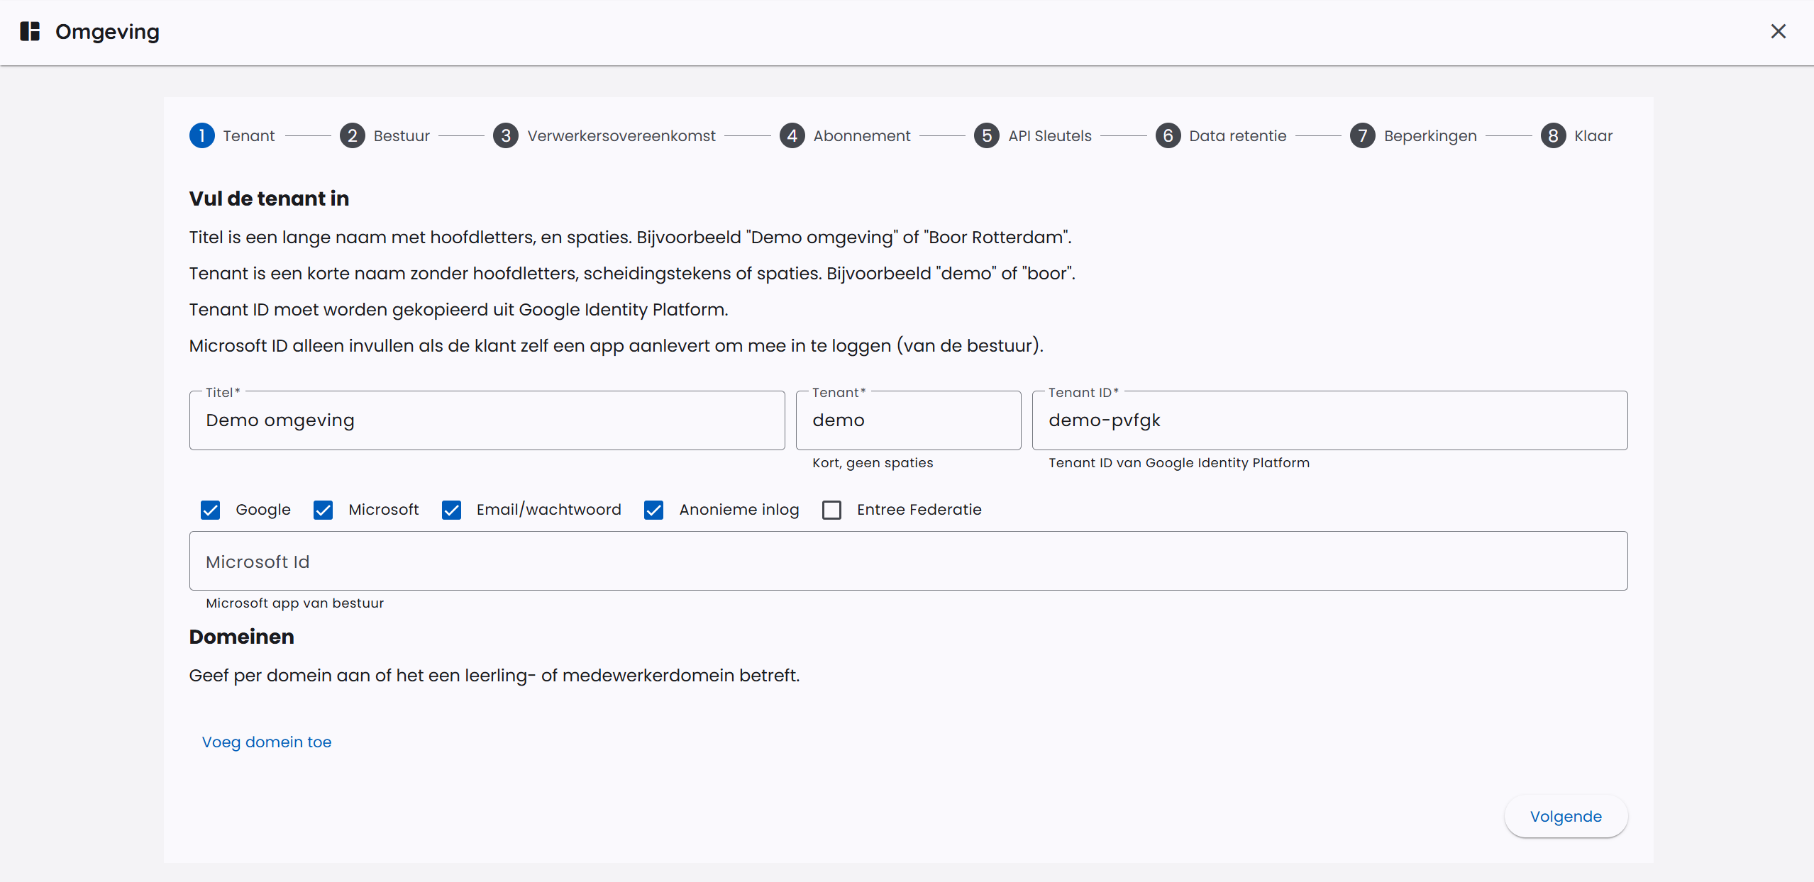This screenshot has height=882, width=1814.
Task: Enable Entree Federatie checkbox
Action: click(x=831, y=510)
